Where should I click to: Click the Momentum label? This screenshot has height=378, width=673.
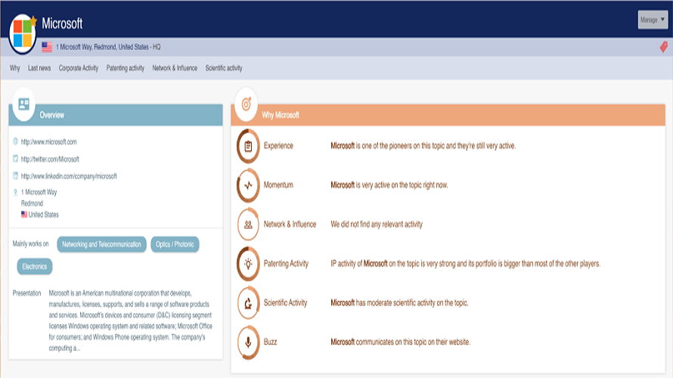(278, 185)
